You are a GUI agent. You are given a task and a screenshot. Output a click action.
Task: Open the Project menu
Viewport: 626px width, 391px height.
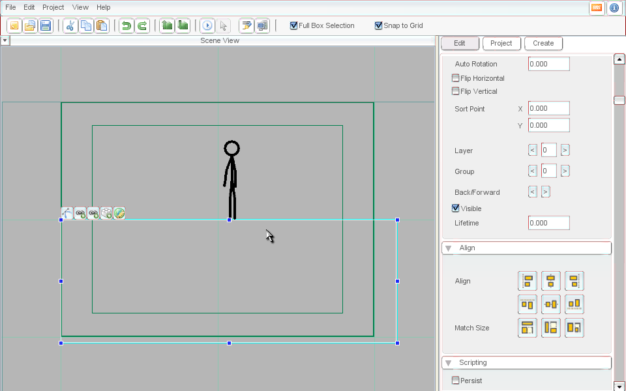53,7
